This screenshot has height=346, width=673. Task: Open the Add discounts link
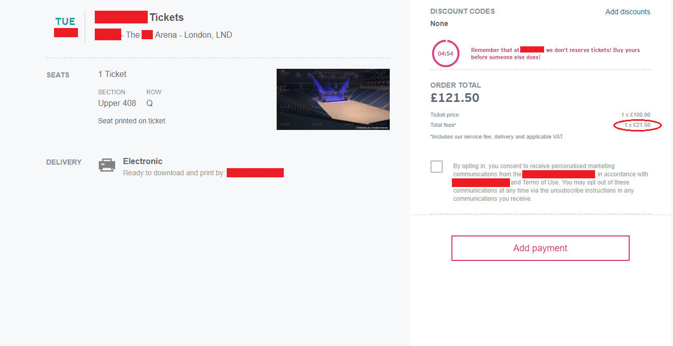pos(628,12)
